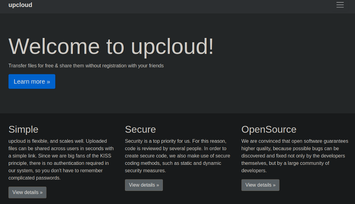Open the hamburger navigation menu
This screenshot has height=204, width=355.
pos(340,5)
